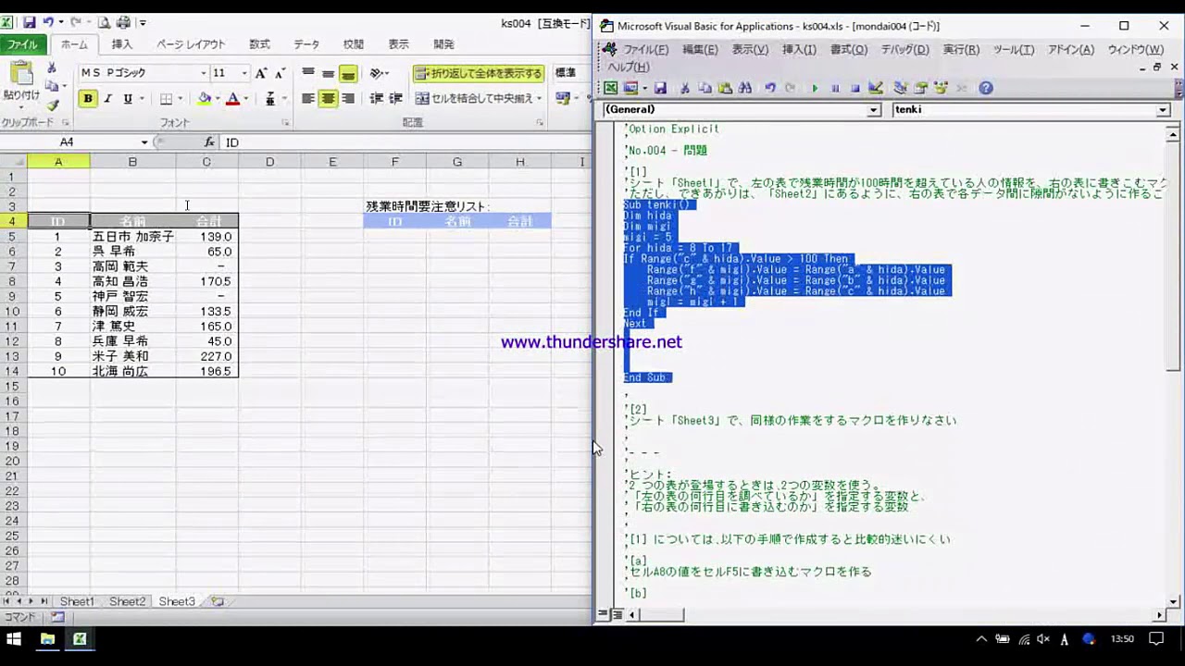Switch to Excel via the View Microsoft Excel icon
Image resolution: width=1185 pixels, height=666 pixels.
tap(611, 88)
